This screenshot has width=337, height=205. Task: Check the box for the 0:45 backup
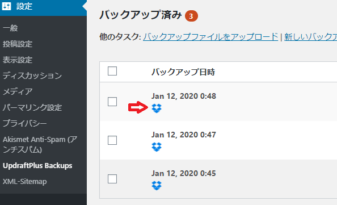point(112,179)
